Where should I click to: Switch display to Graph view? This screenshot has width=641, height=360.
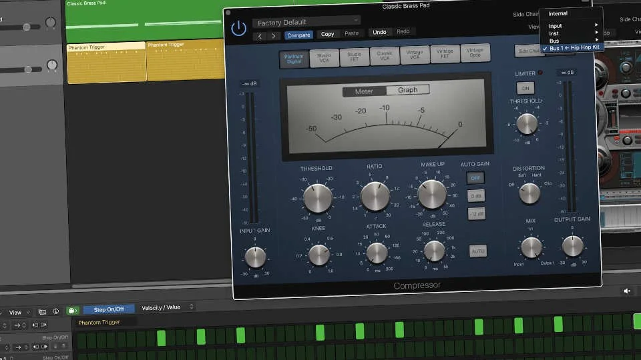click(x=407, y=90)
